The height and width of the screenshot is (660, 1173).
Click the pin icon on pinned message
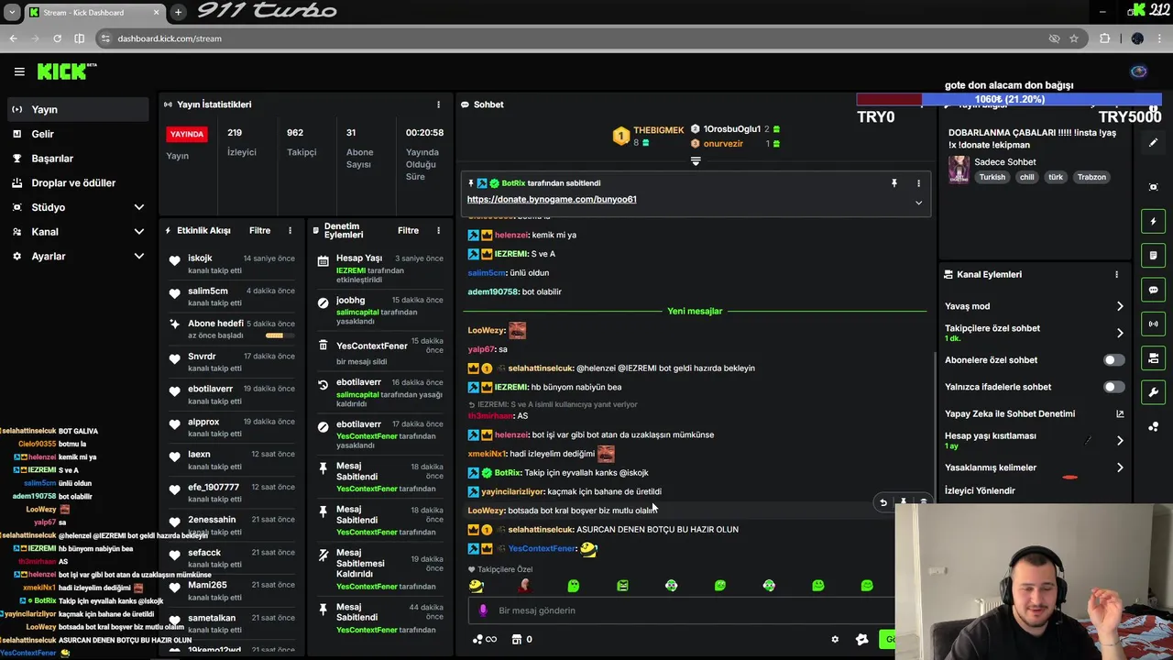(894, 183)
